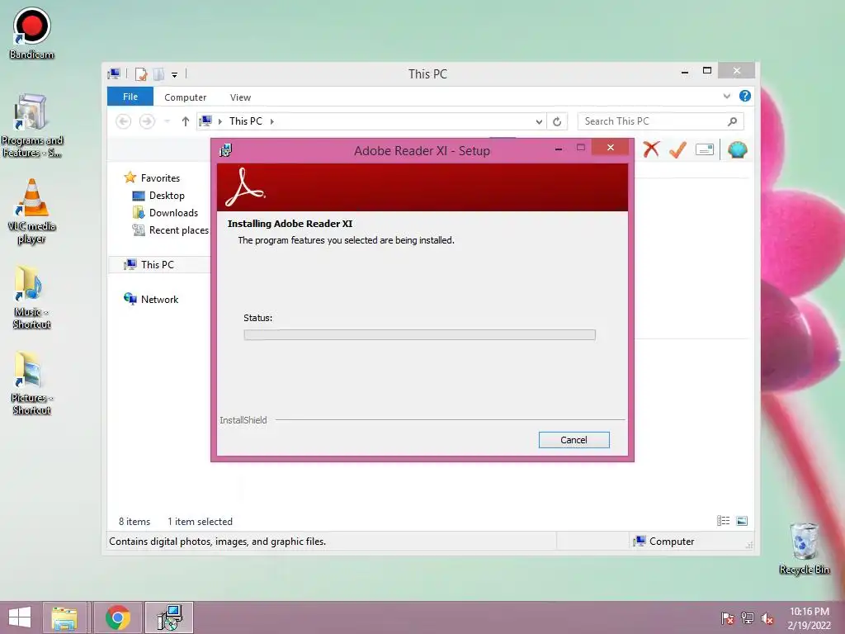Open Google Chrome from taskbar
Image resolution: width=845 pixels, height=634 pixels.
point(118,617)
